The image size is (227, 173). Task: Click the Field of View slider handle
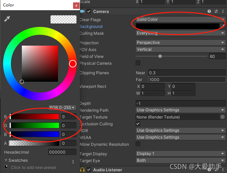[x=160, y=56]
